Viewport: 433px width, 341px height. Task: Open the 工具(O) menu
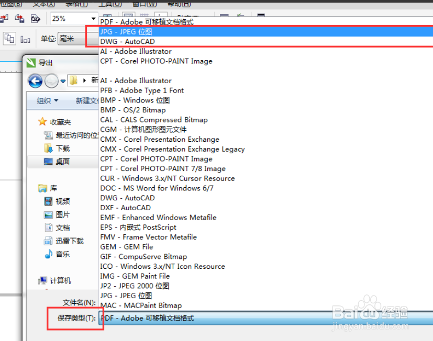click(x=110, y=4)
